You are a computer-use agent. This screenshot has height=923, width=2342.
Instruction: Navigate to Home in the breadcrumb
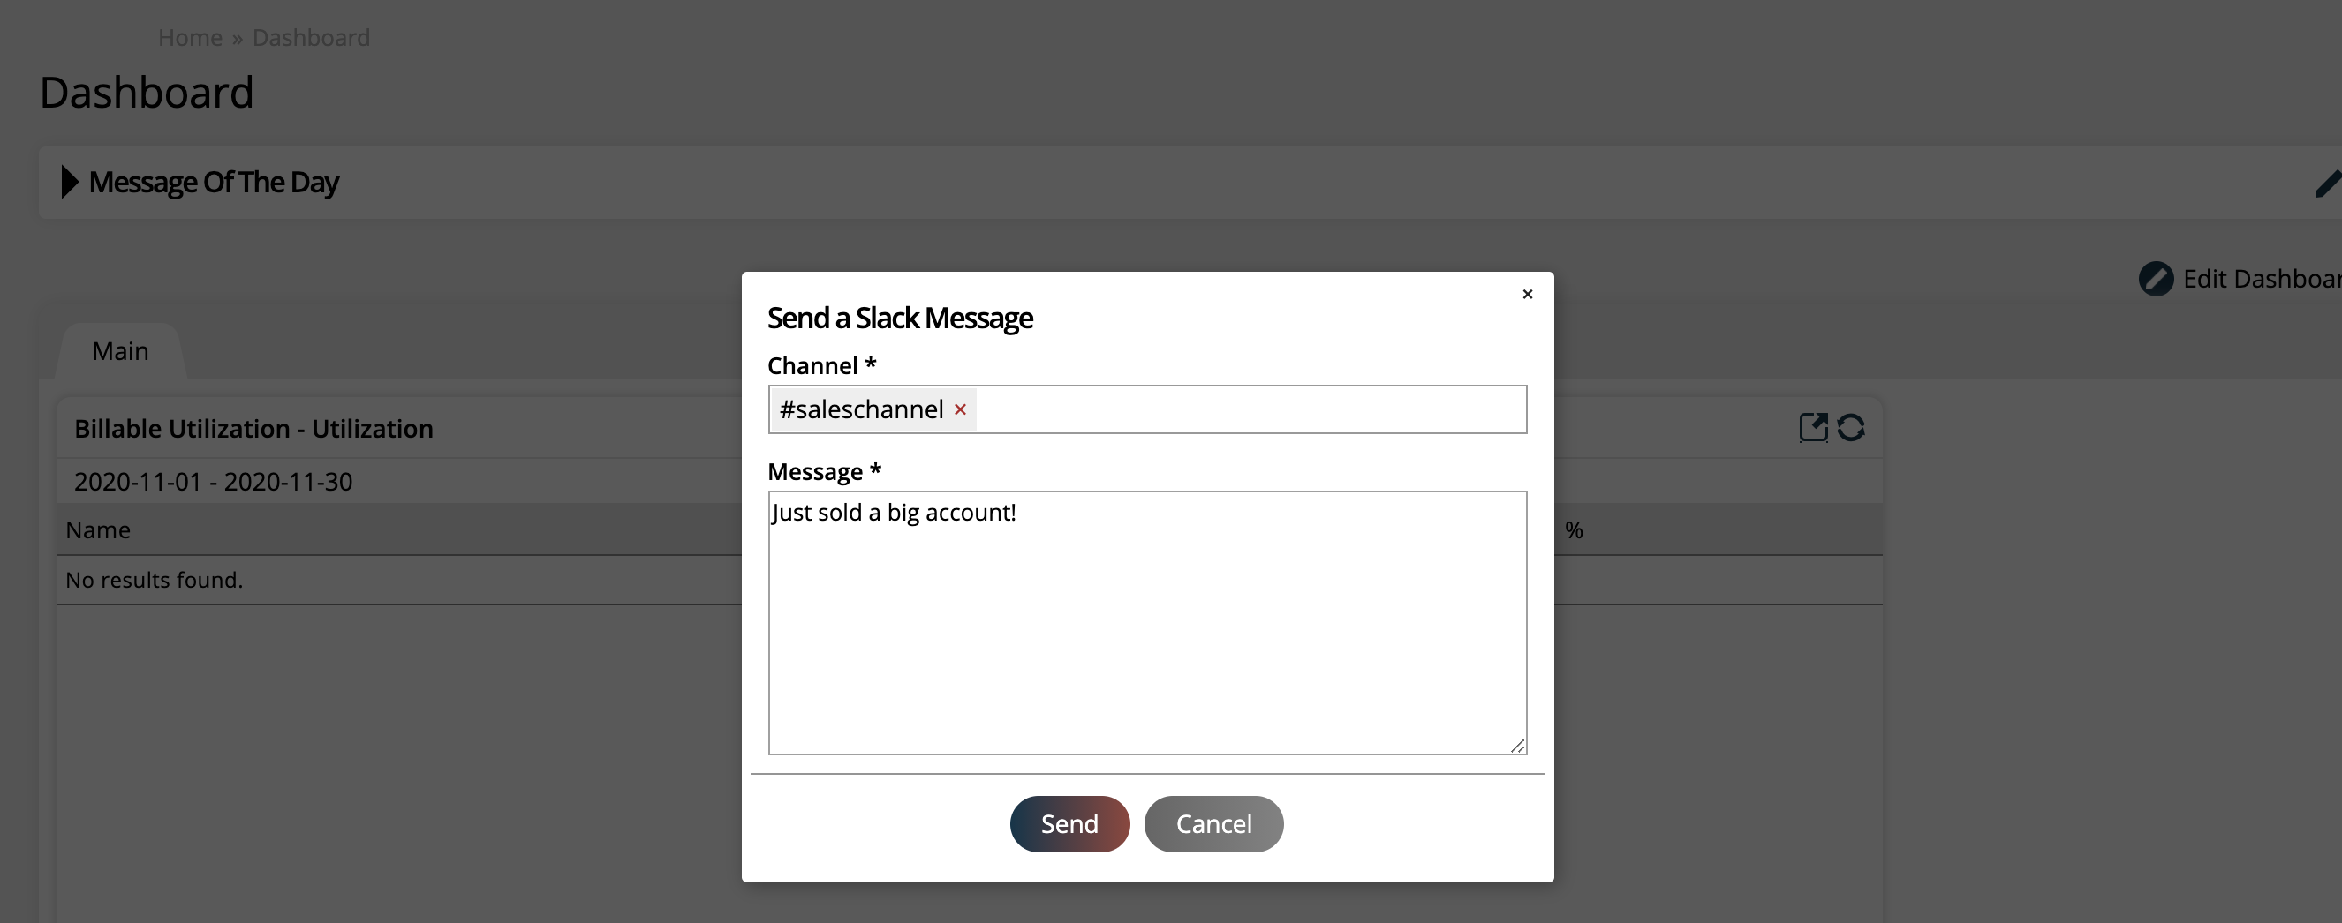click(190, 37)
